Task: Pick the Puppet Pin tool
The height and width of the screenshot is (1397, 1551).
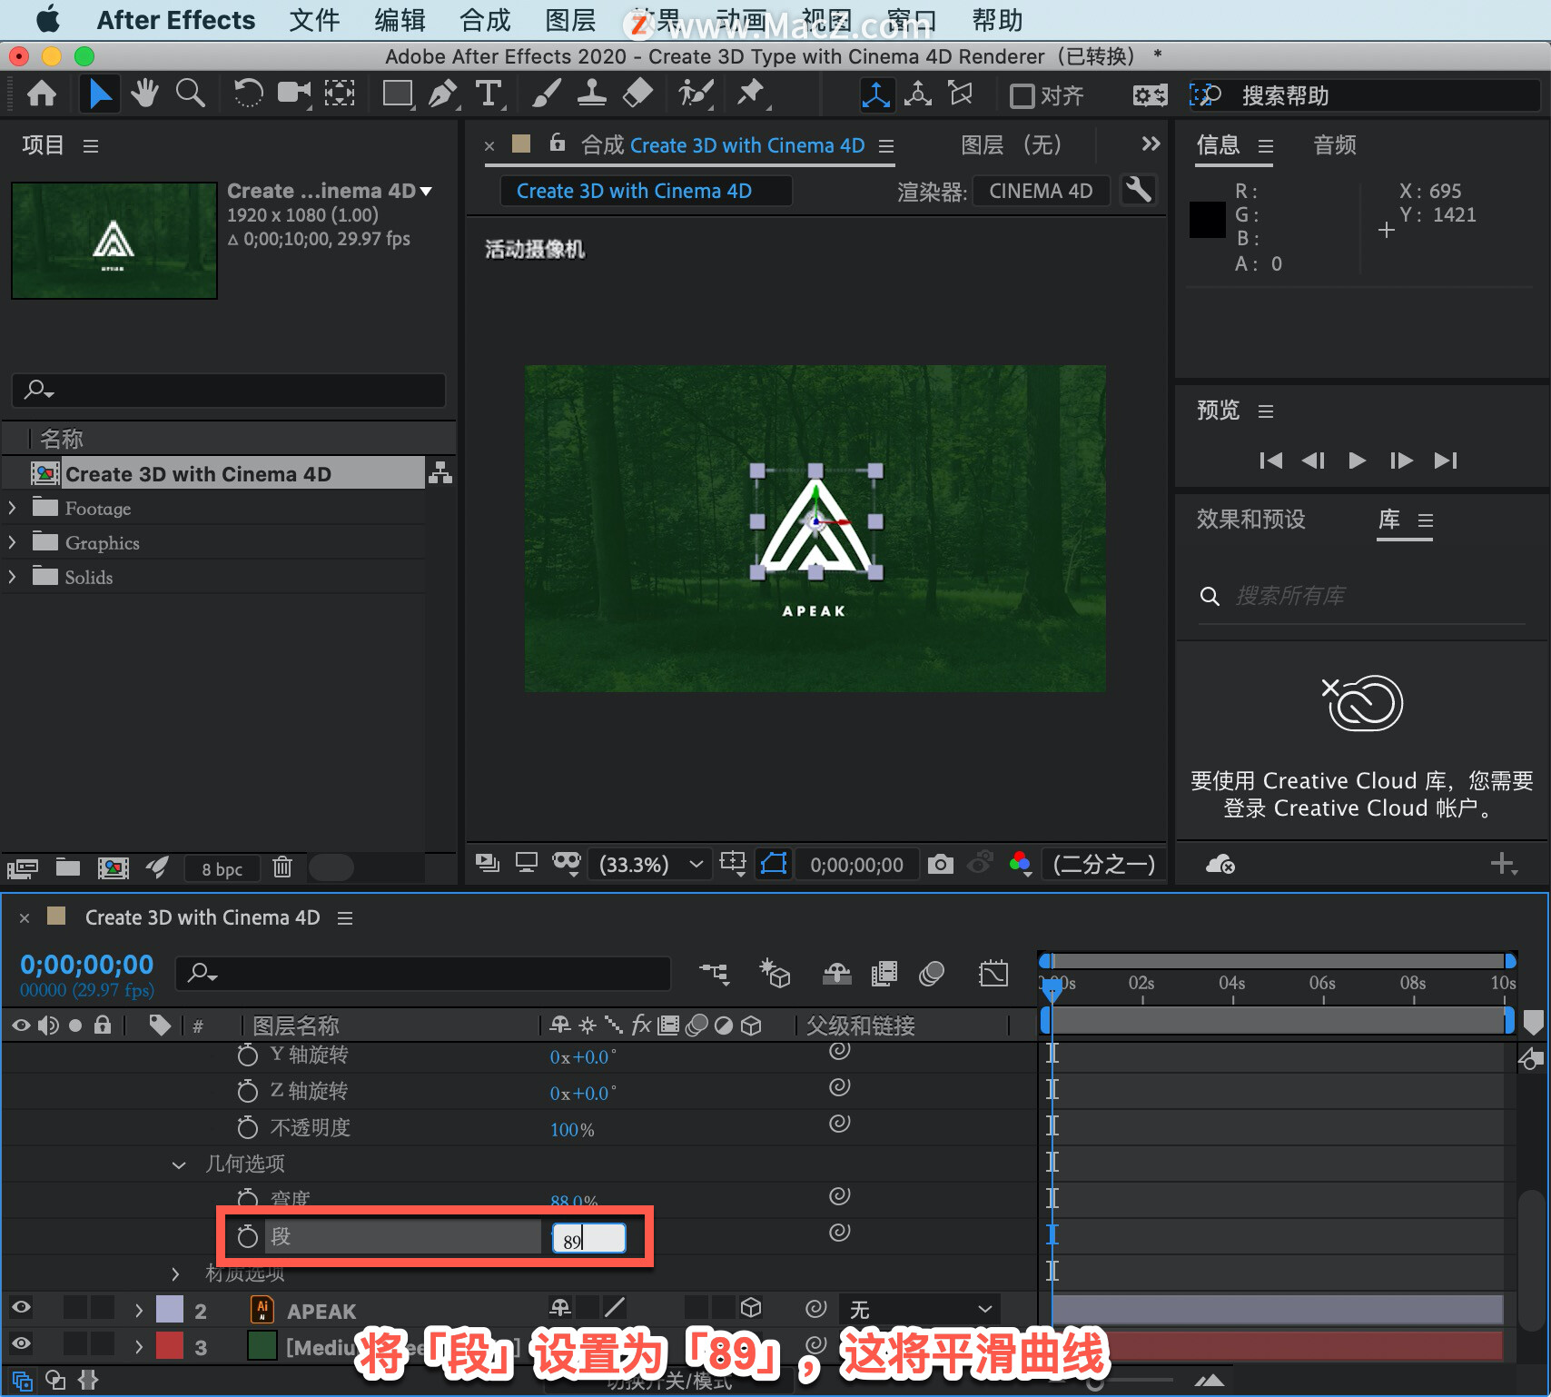Action: [751, 93]
